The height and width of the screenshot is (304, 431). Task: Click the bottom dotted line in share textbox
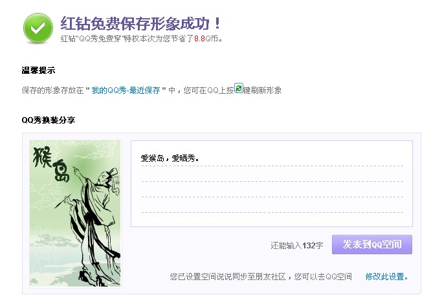click(x=272, y=212)
